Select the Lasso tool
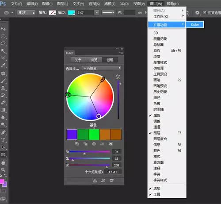The image size is (221, 204). click(x=3, y=43)
